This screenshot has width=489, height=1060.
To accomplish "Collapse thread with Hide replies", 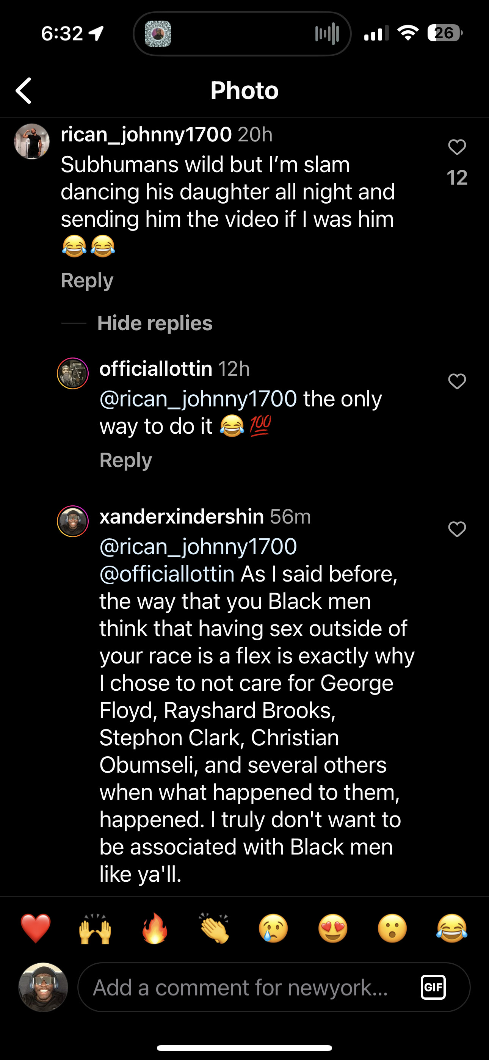I will 155,323.
